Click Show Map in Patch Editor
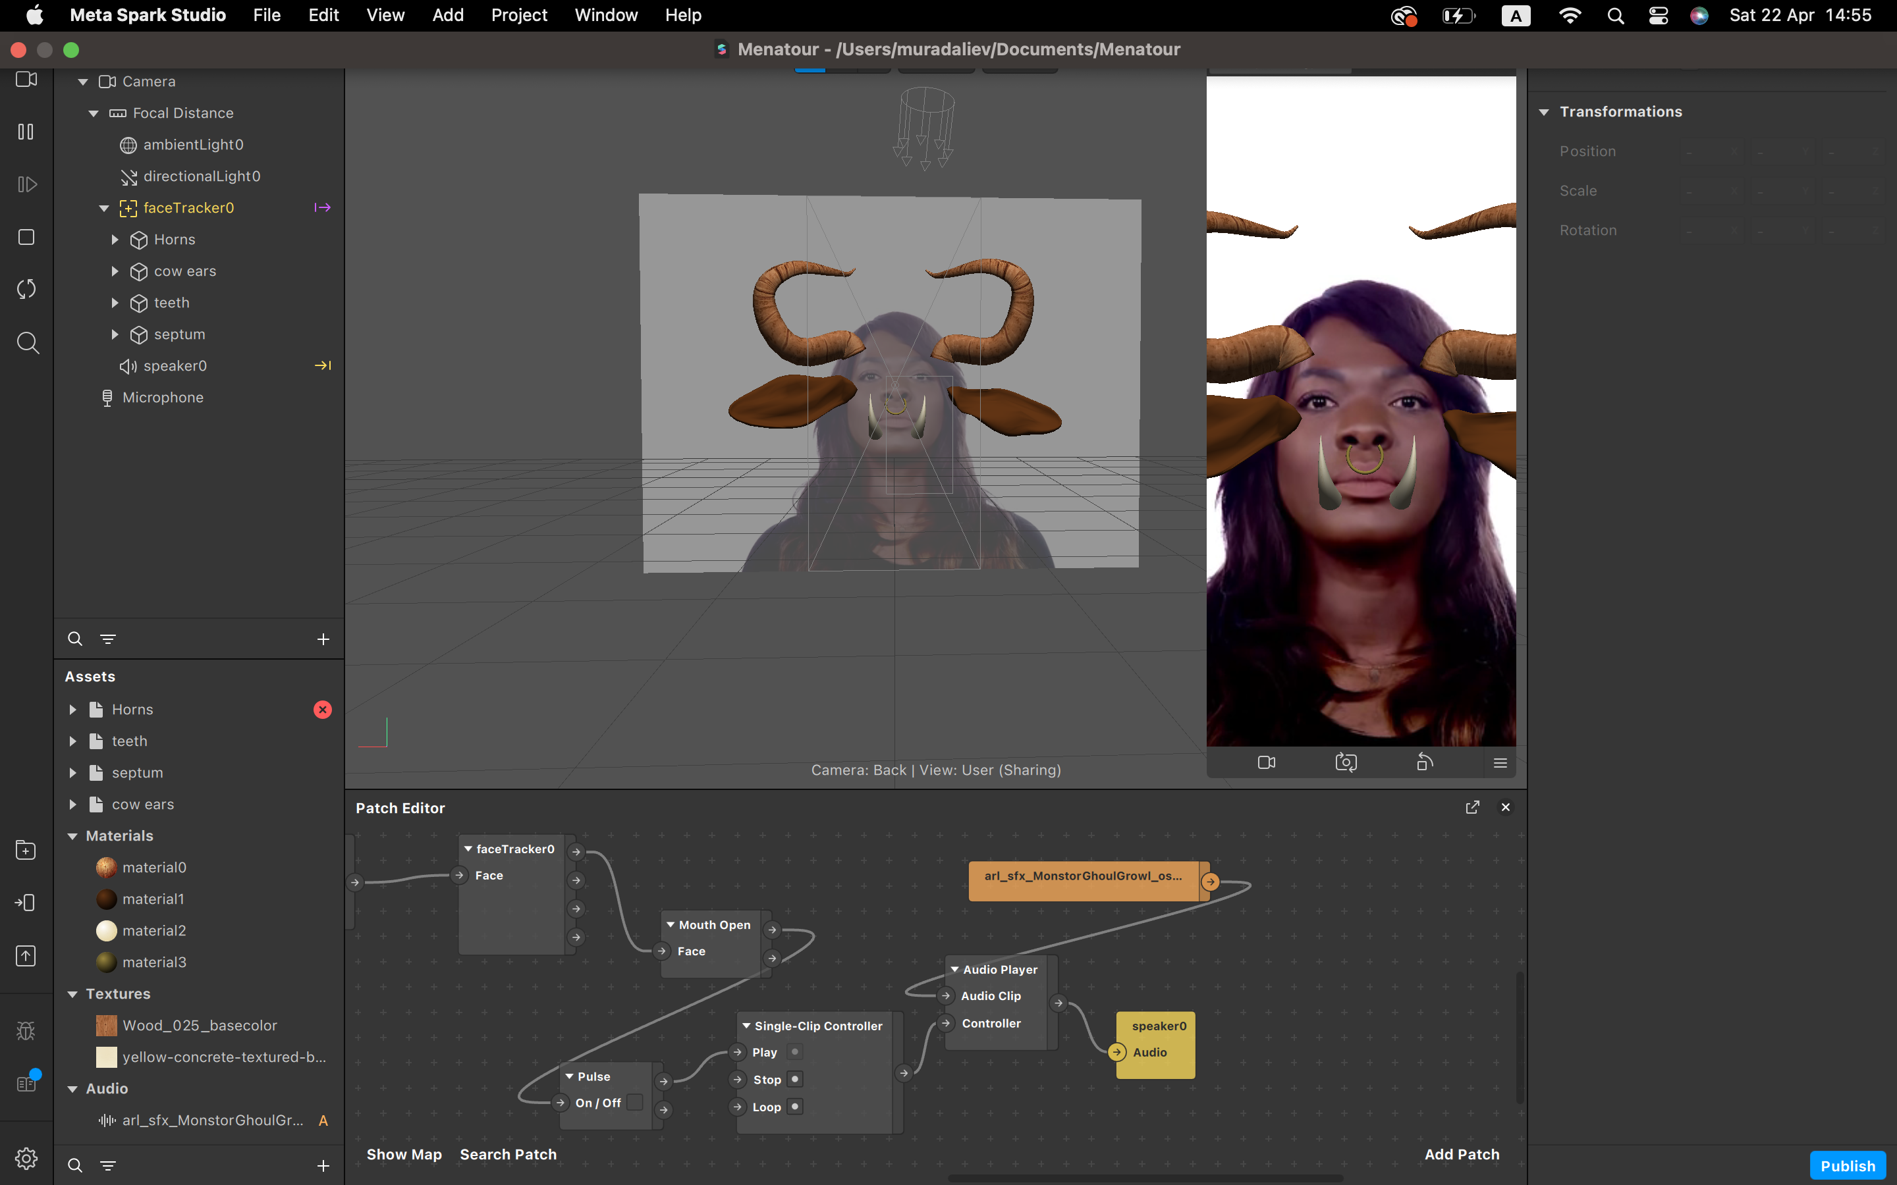Viewport: 1897px width, 1185px height. click(x=404, y=1153)
